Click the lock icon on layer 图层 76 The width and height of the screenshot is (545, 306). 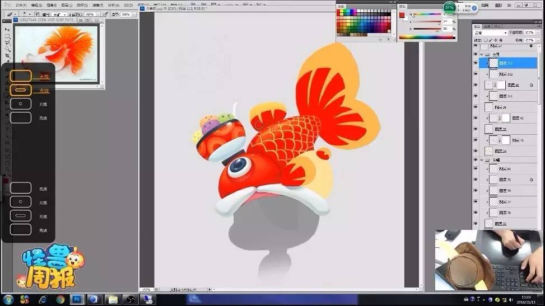(x=532, y=180)
